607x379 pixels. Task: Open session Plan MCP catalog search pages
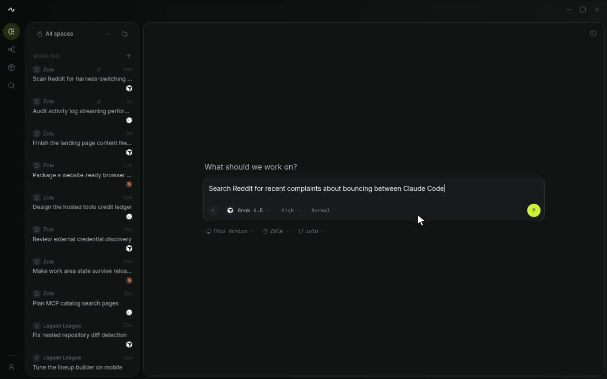83,303
